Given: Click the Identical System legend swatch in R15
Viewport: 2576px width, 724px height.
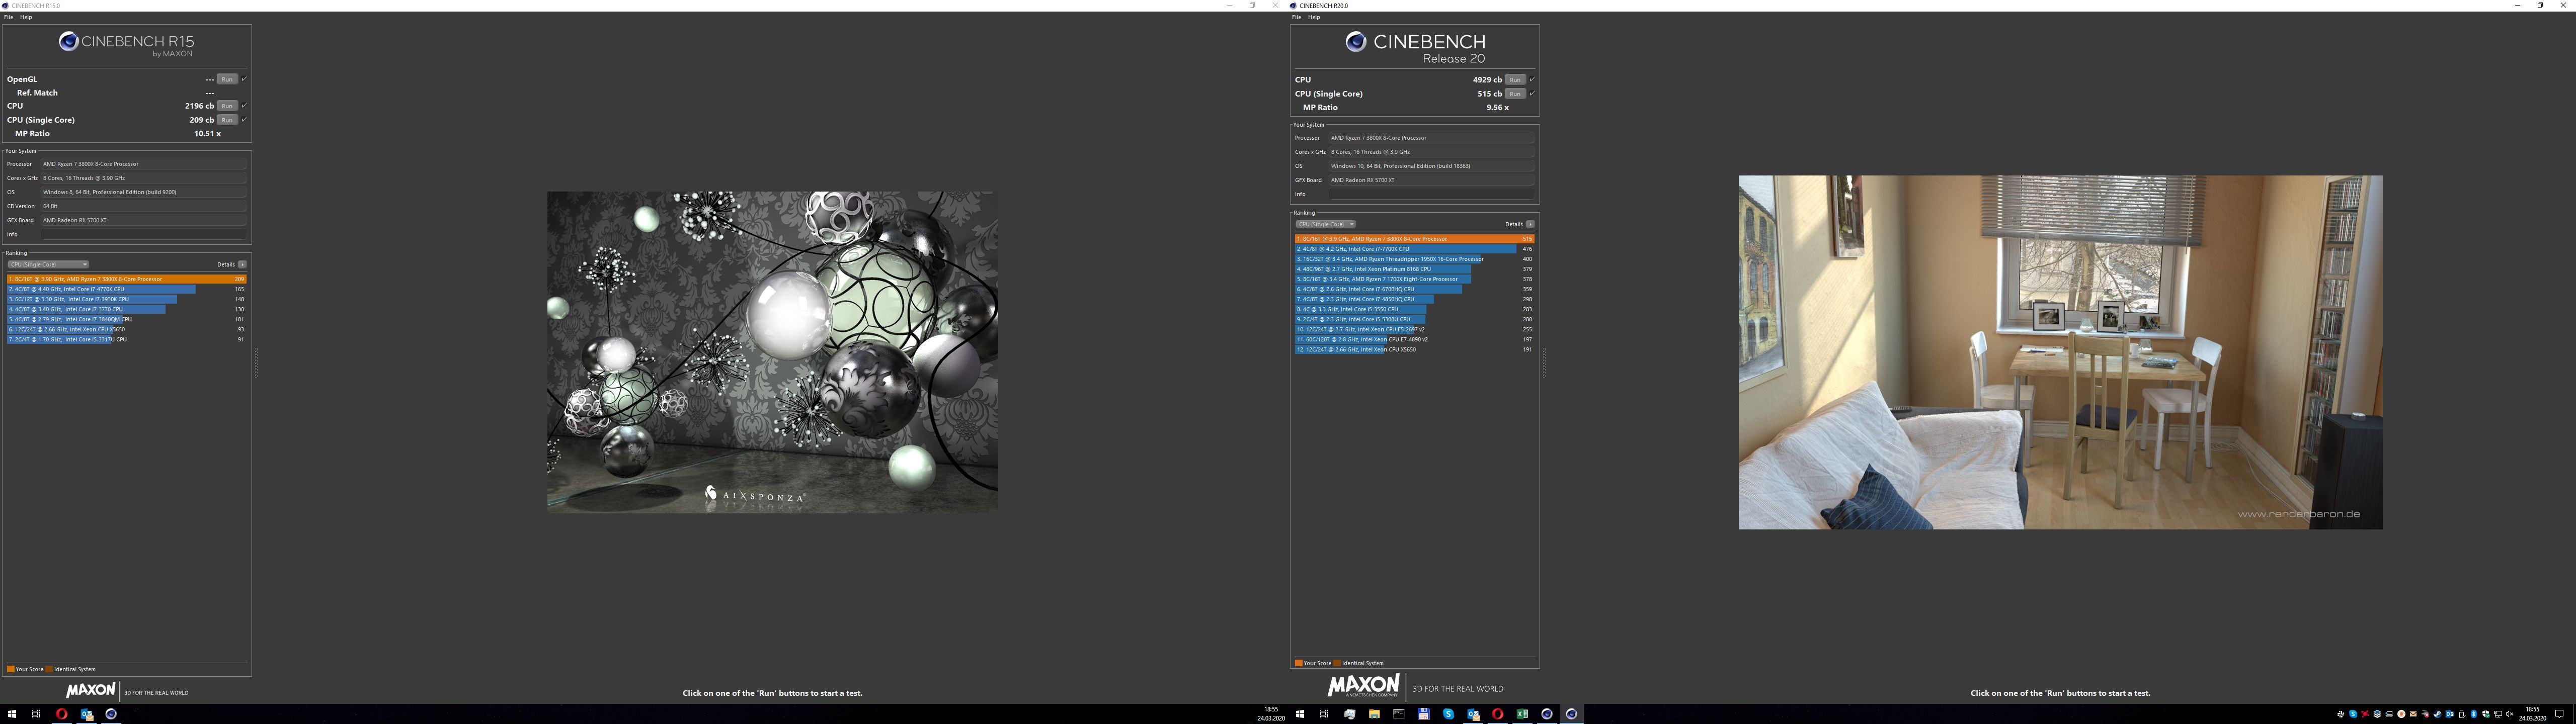Looking at the screenshot, I should coord(50,669).
